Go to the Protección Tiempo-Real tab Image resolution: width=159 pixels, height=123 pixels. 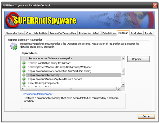(x=63, y=33)
